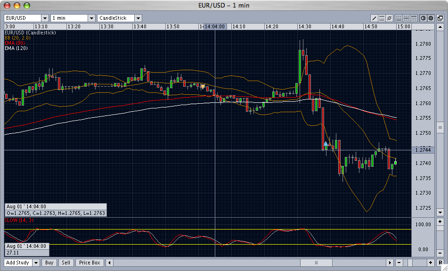448x271 pixels.
Task: Click the blue up-triangle trade marker
Action: coord(326,143)
